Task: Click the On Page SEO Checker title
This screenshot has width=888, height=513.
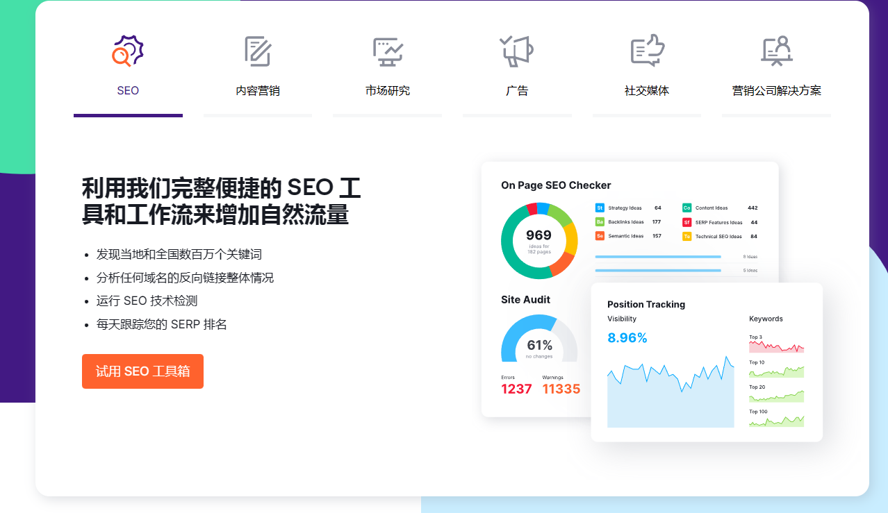Action: (x=556, y=185)
